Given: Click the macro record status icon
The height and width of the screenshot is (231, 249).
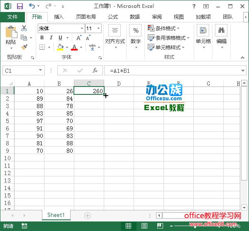Looking at the screenshot, I should click(24, 226).
